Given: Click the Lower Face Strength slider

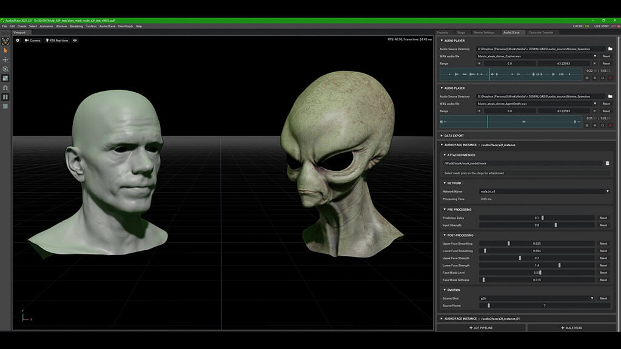Looking at the screenshot, I should click(x=537, y=265).
